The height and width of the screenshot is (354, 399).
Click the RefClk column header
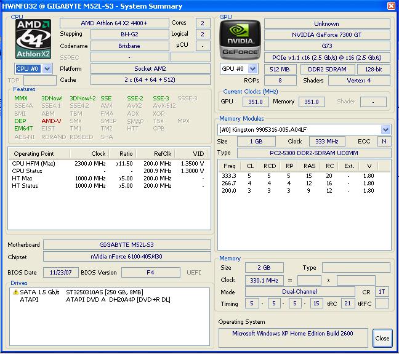pyautogui.click(x=156, y=154)
